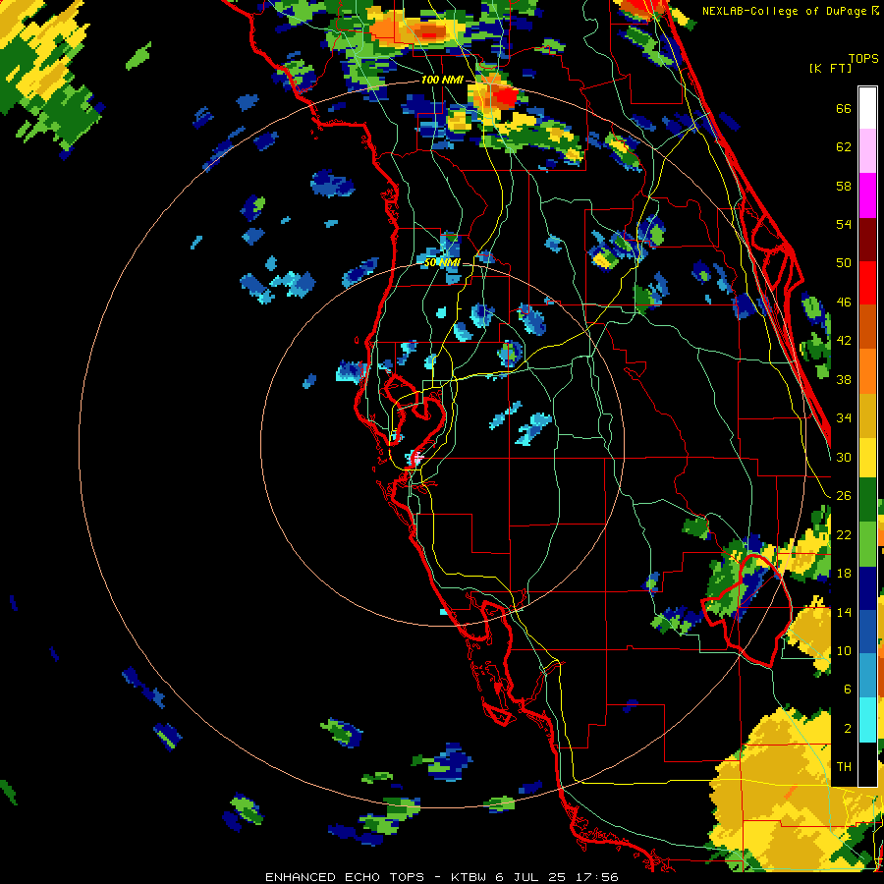
Task: Select the dark maroon swatch in color bar
Action: tap(867, 239)
